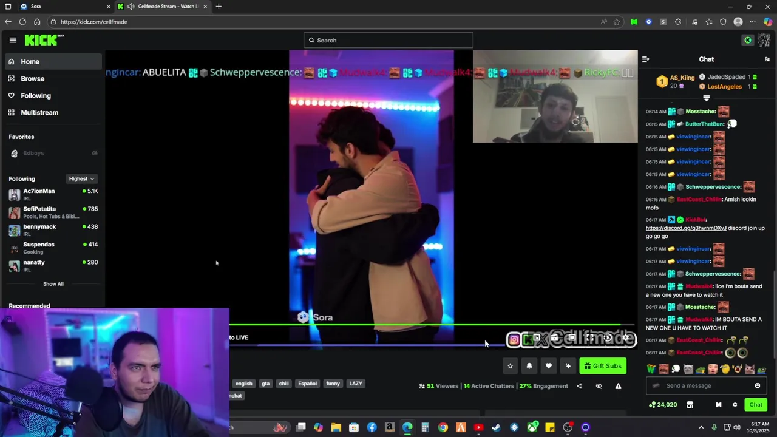This screenshot has width=777, height=437.
Task: Click the Kick points icon in header
Action: pos(748,40)
